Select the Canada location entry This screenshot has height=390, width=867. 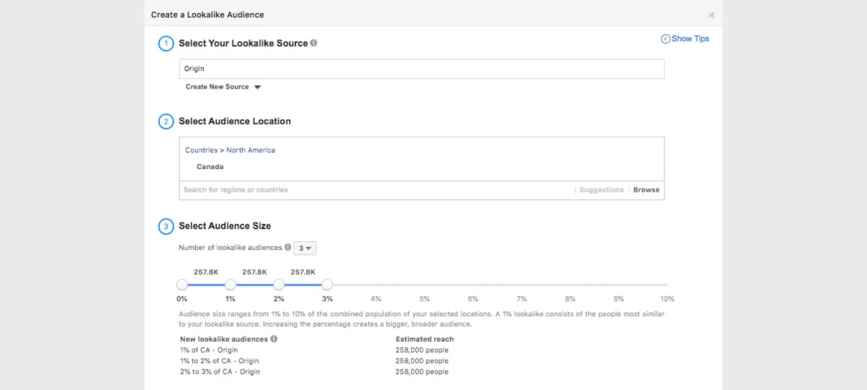(x=210, y=167)
